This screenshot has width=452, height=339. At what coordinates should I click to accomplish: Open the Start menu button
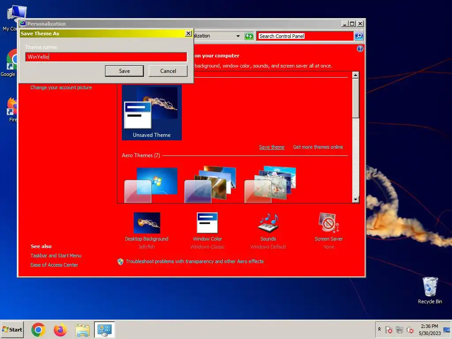12,329
